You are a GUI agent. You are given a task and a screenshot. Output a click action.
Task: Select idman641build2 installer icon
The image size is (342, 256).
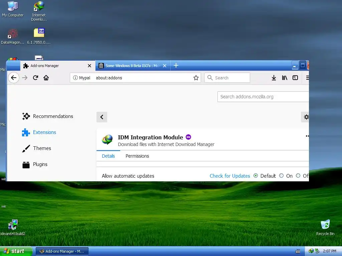[13, 228]
